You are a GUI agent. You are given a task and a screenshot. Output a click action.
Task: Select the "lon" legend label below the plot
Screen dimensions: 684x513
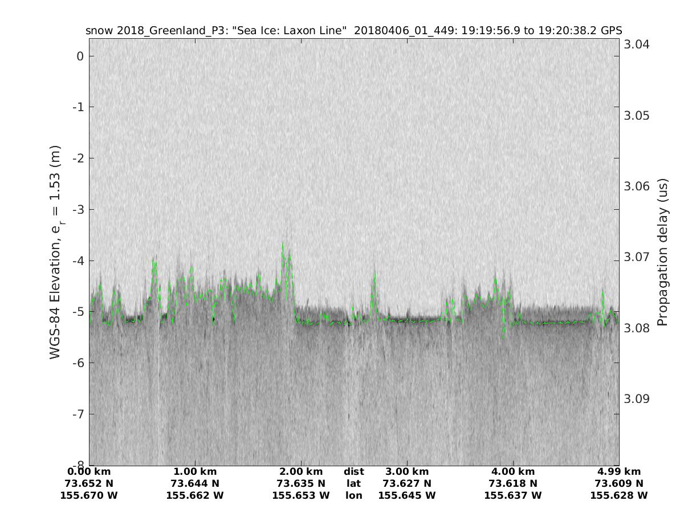click(x=353, y=495)
